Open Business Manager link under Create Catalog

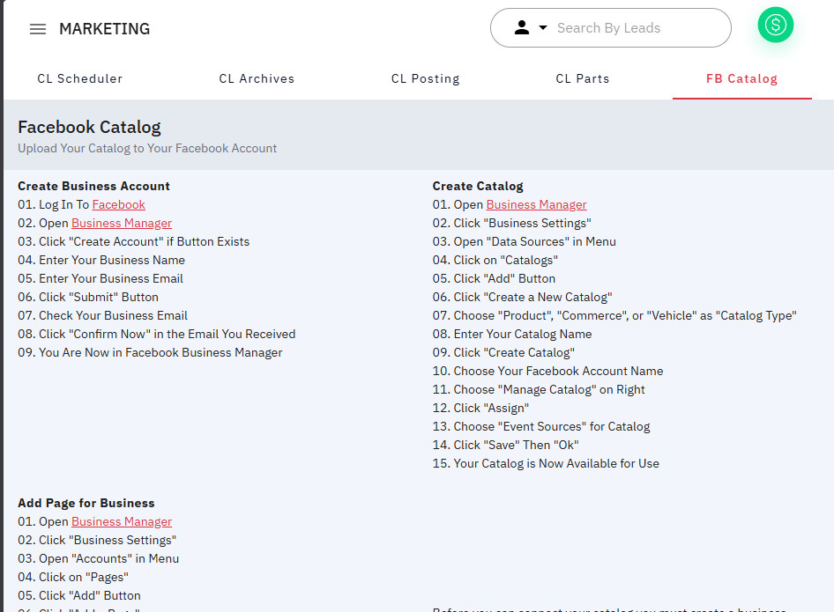(x=536, y=204)
